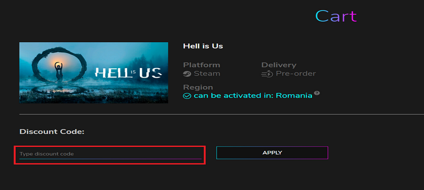Click the Pre-order delivery text

296,74
